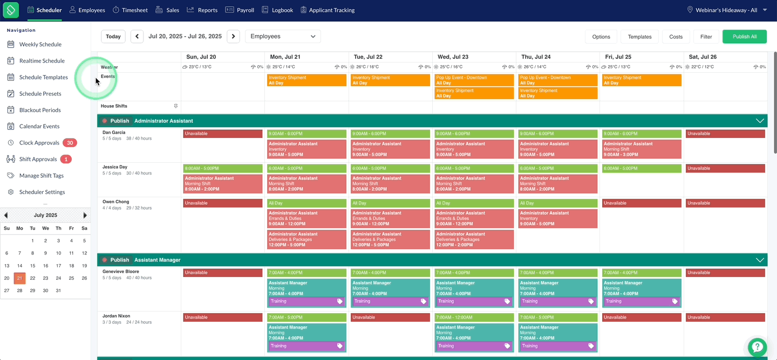777x360 pixels.
Task: Click the Manage Shift Tags icon
Action: (x=11, y=176)
